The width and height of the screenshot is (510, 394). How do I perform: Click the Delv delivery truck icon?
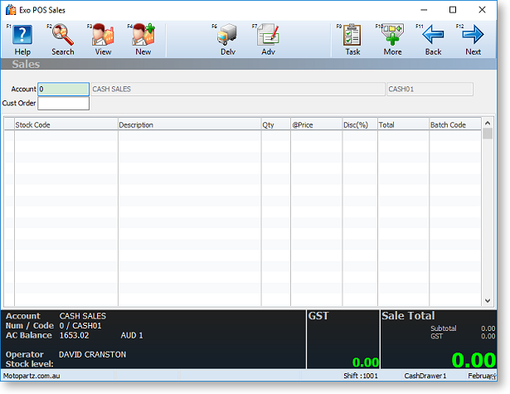point(227,36)
